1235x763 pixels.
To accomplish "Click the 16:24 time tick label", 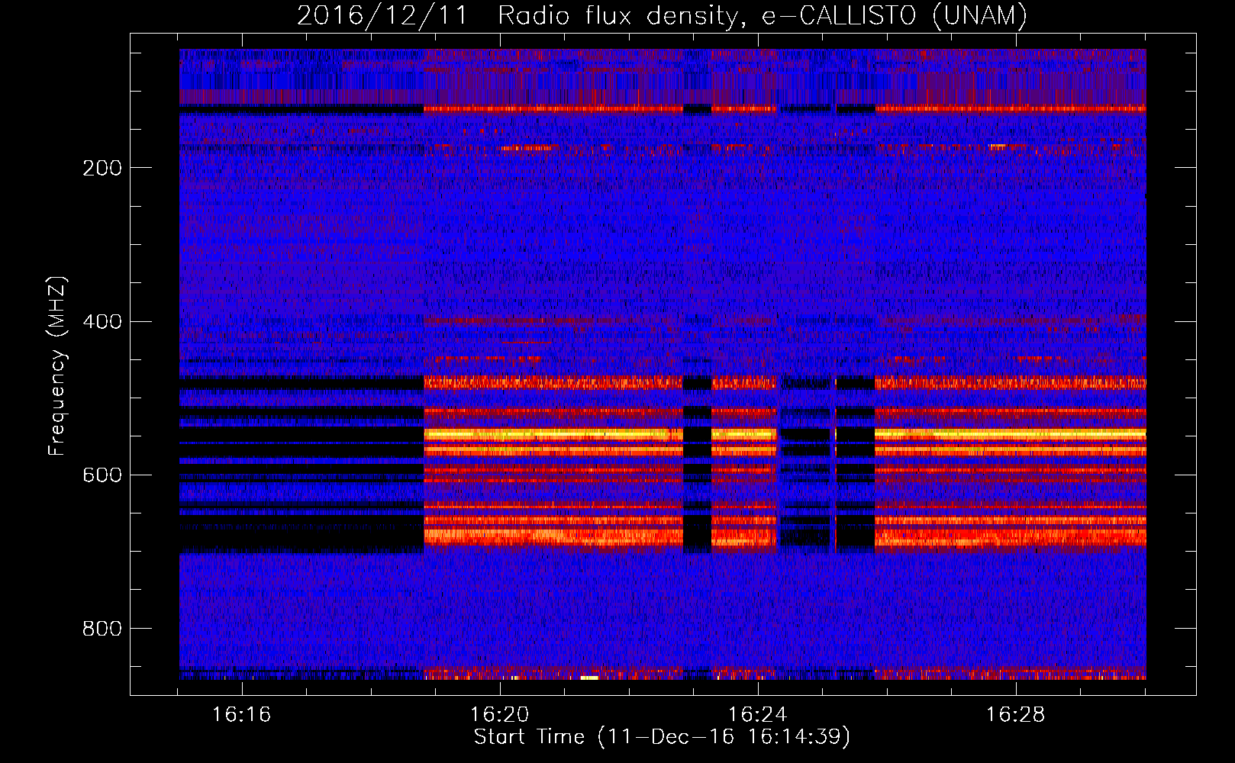I will click(x=757, y=715).
